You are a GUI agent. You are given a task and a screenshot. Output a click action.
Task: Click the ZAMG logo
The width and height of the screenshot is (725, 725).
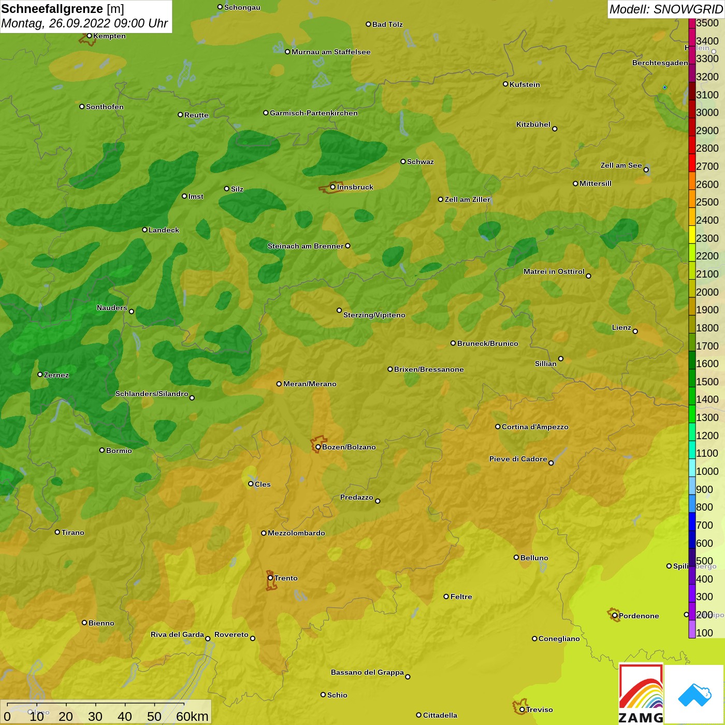coord(641,694)
